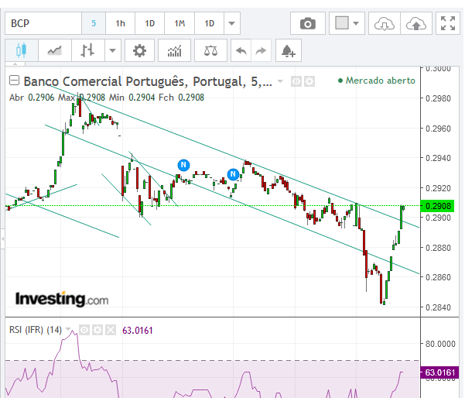Click the 0.2960 price axis label
465x398 pixels.
(438, 129)
